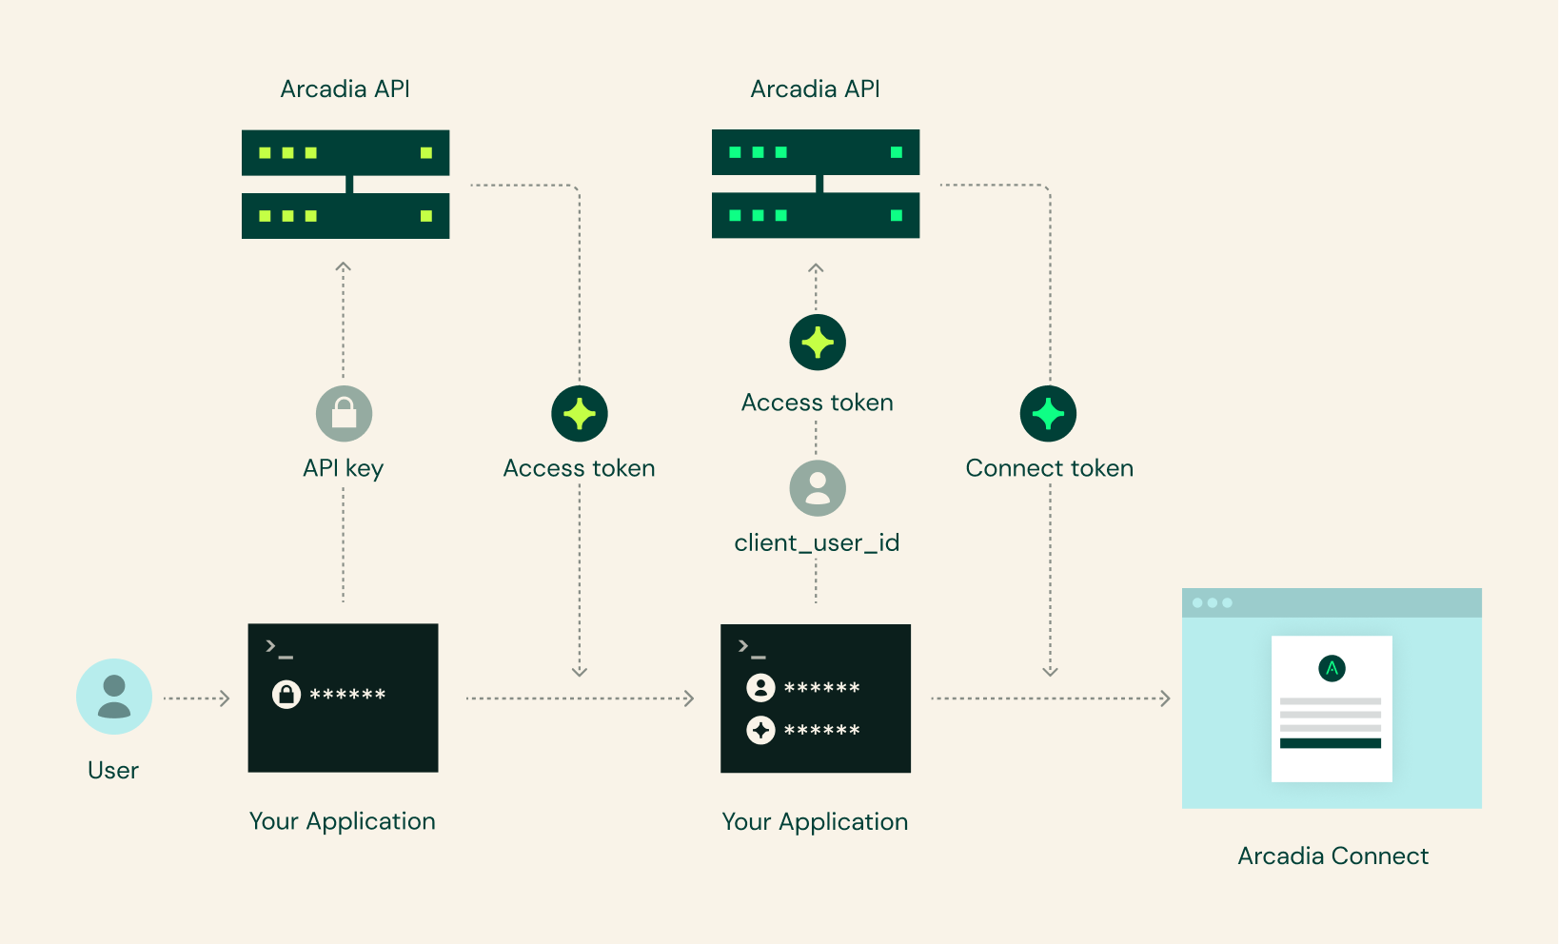Click the lock icon inside left terminal
Viewport: 1559px width, 944px height.
point(286,695)
